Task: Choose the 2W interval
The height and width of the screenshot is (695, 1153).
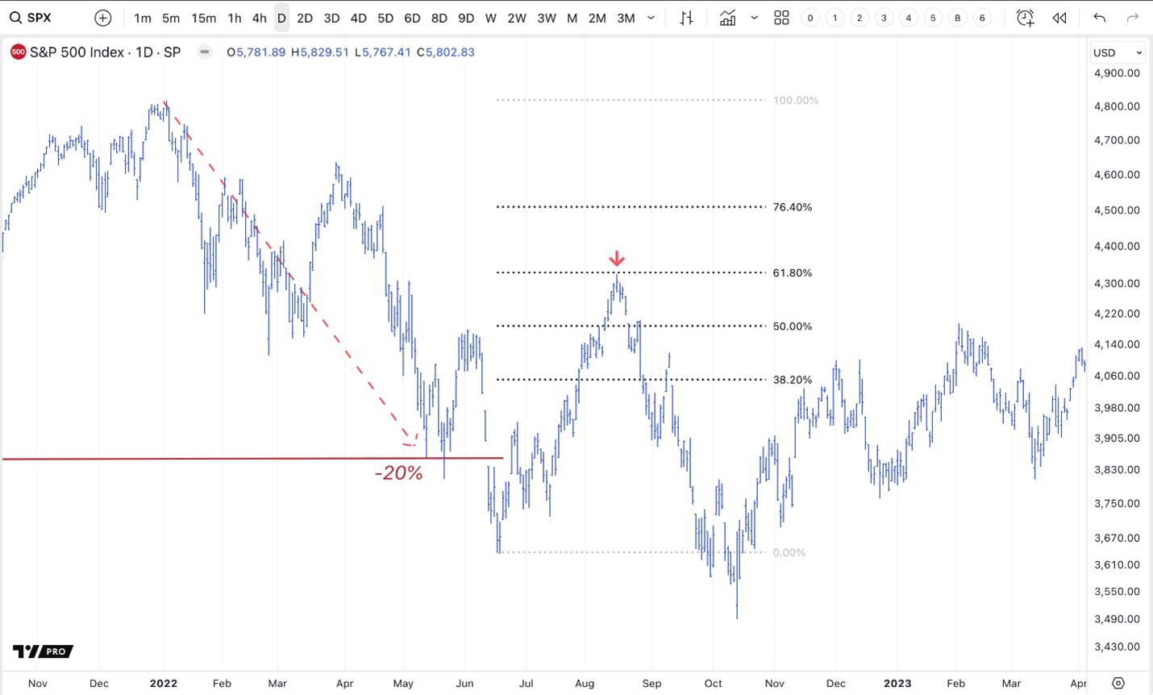Action: 517,18
